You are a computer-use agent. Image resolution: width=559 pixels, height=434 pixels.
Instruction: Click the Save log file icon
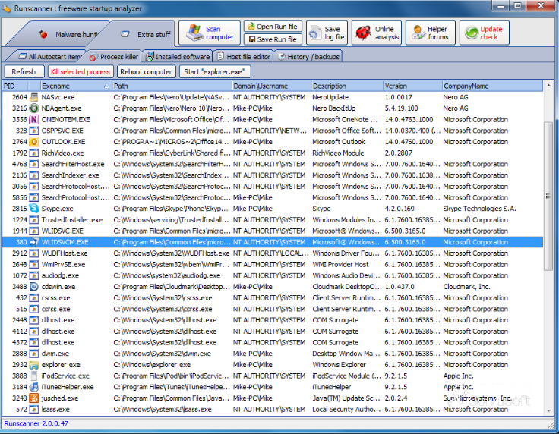pyautogui.click(x=315, y=33)
